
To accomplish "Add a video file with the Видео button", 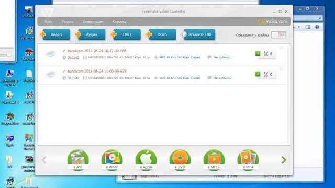I will tap(56, 34).
